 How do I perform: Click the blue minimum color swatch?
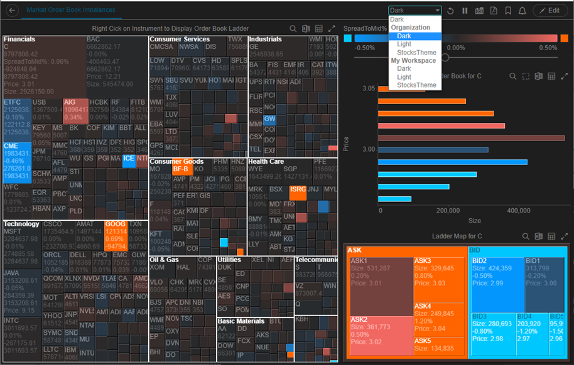point(348,38)
